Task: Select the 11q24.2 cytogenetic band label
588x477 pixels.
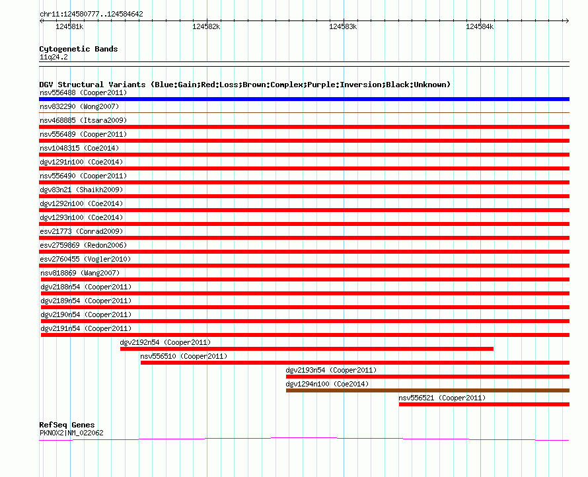Action: [x=54, y=57]
